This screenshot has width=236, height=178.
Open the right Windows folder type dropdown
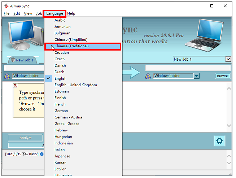coord(197,76)
